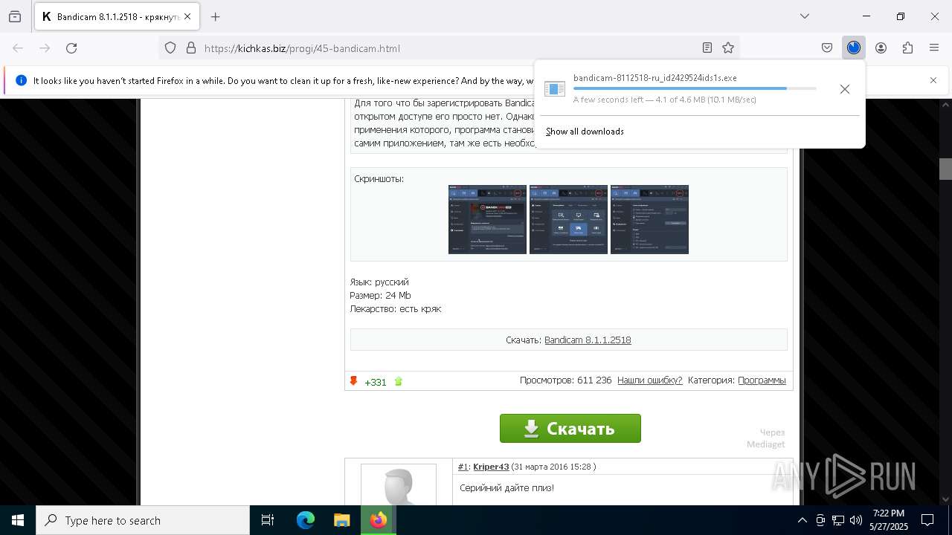Click the Bandicam 8.1.1.2518 download link

588,340
